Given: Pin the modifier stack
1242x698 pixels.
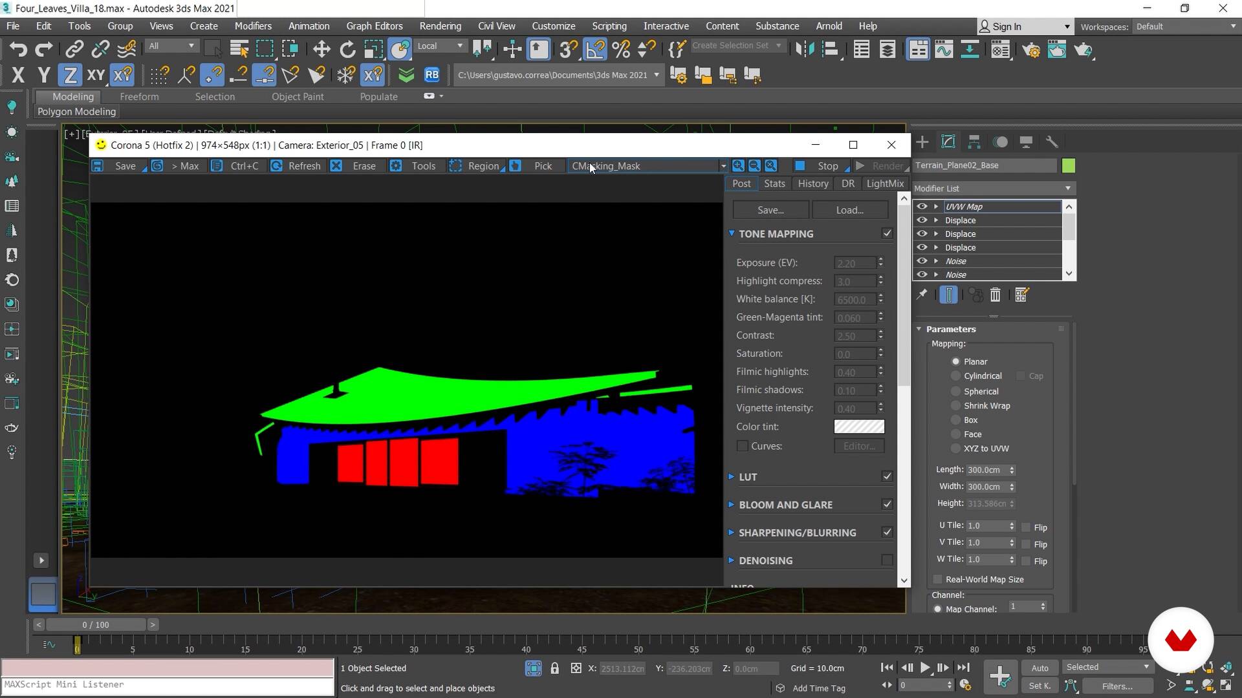Looking at the screenshot, I should click(x=922, y=295).
